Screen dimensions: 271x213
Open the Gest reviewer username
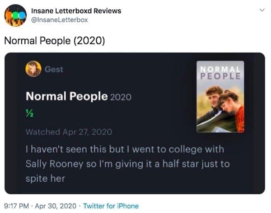coord(54,69)
